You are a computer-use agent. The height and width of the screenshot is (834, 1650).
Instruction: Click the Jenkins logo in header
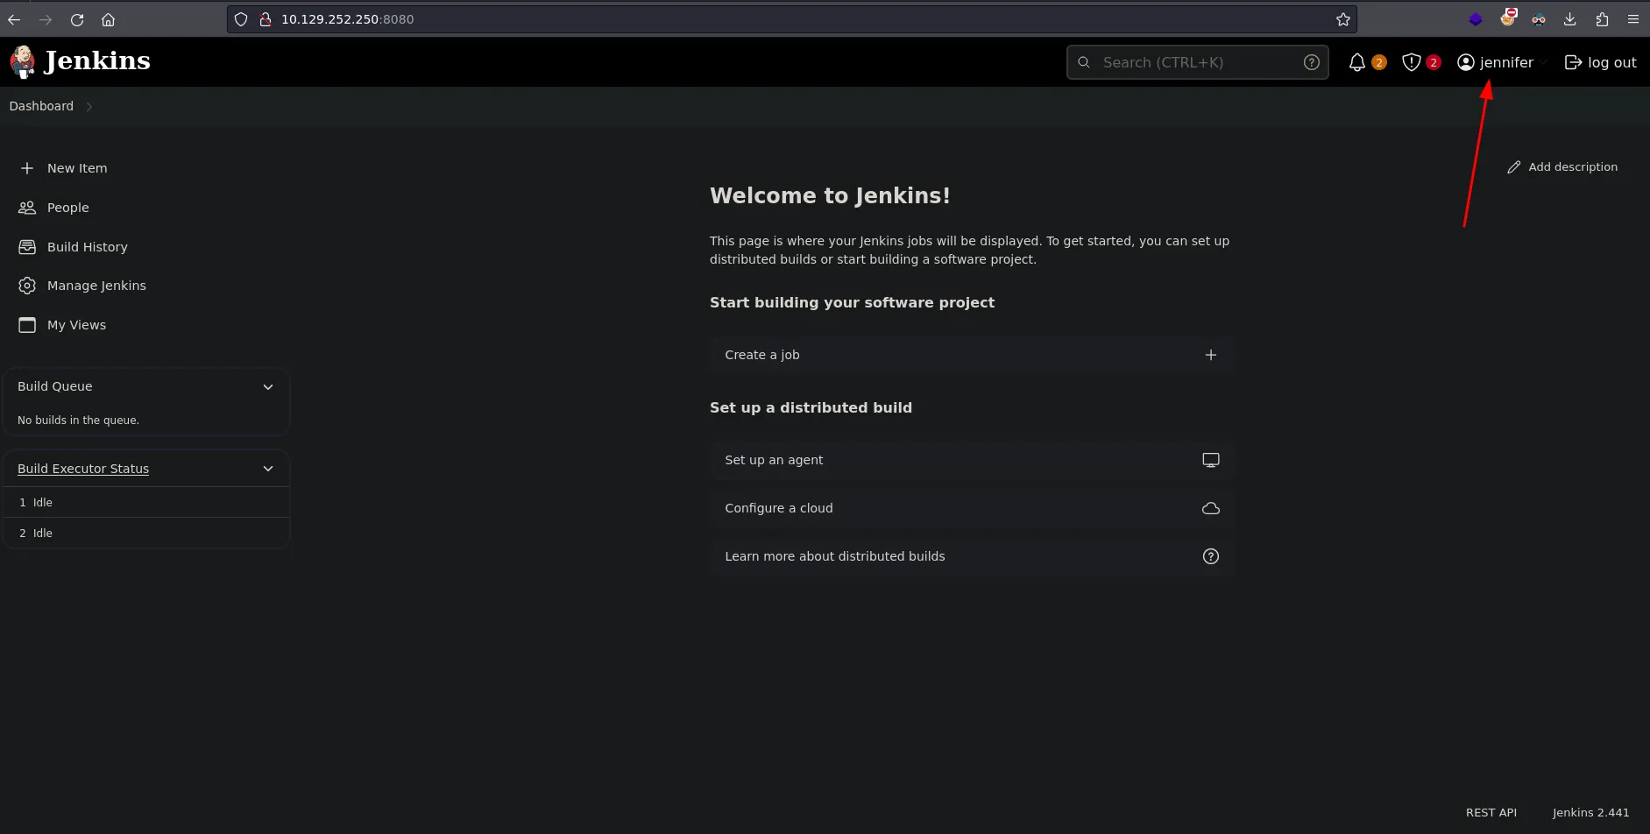coord(80,61)
